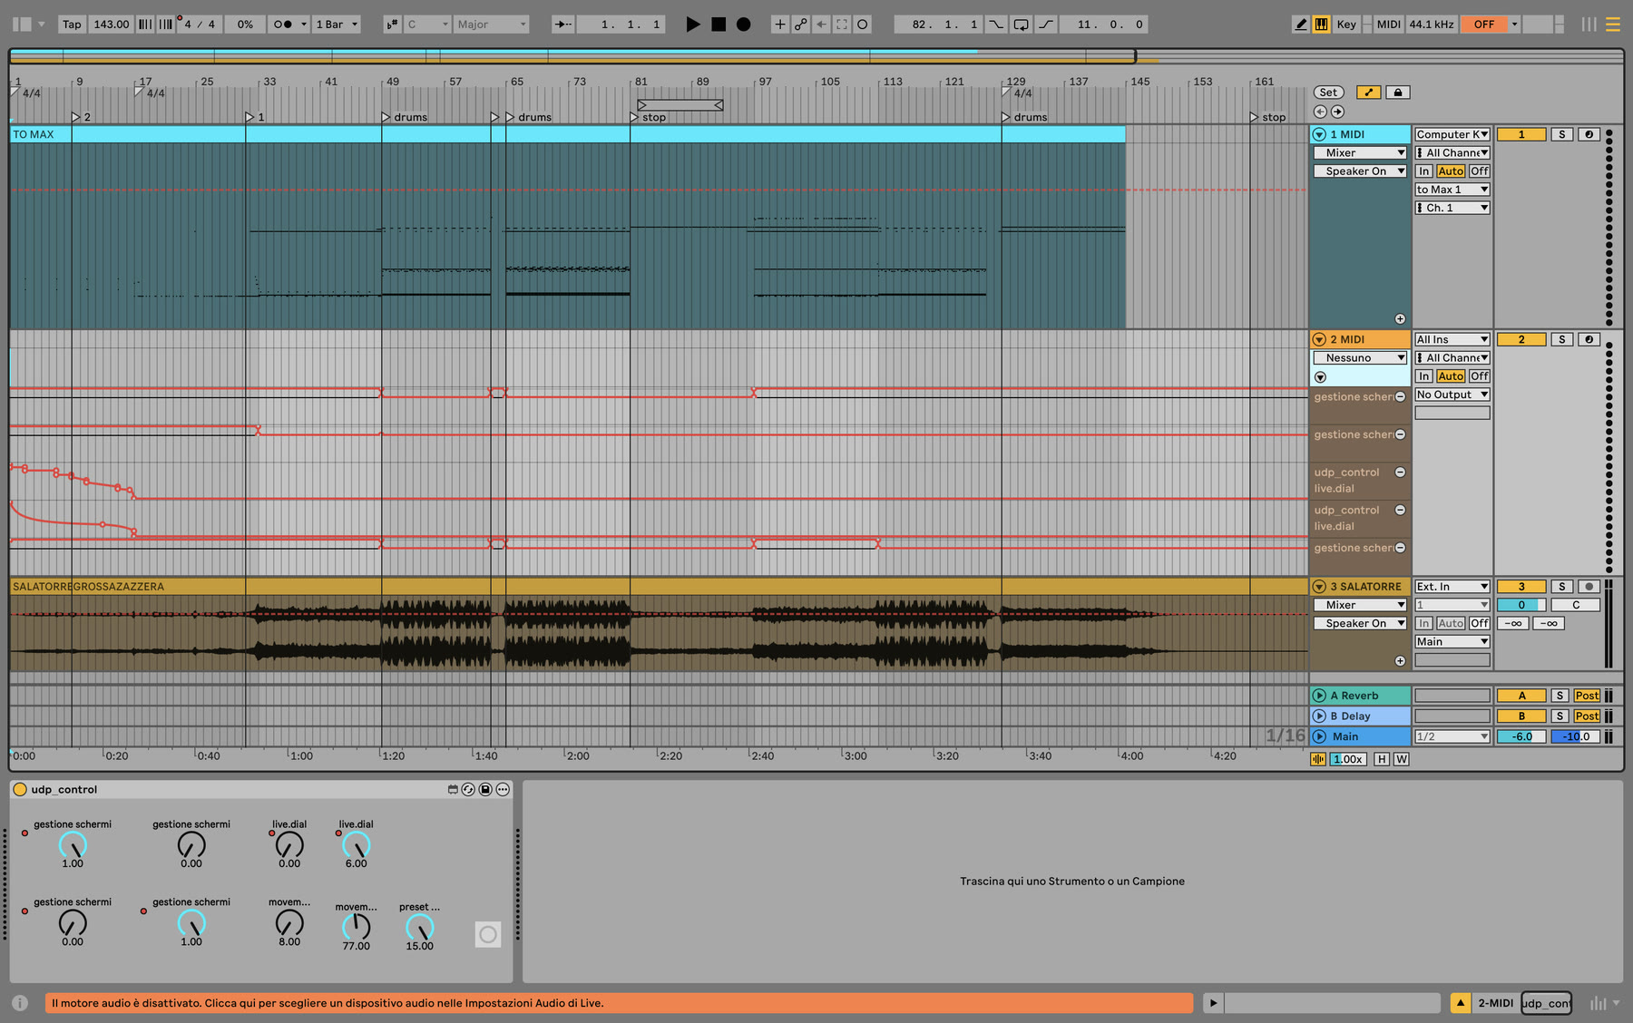This screenshot has height=1023, width=1633.
Task: Start playback with the Play button
Action: [x=693, y=24]
